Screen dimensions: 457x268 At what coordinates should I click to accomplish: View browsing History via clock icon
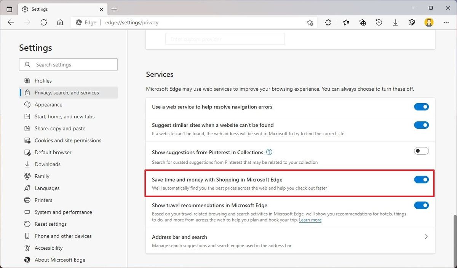(x=379, y=22)
